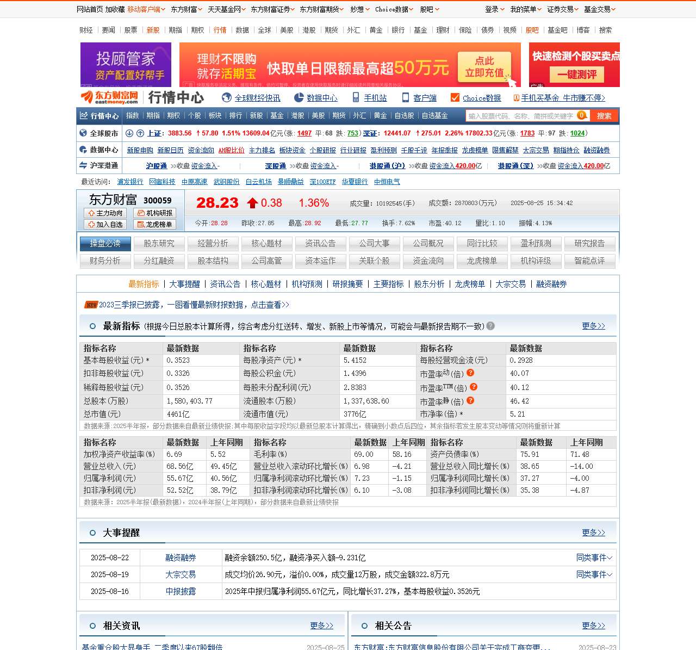Open the 浦发银行 recent visit link
696x650 pixels.
130,182
